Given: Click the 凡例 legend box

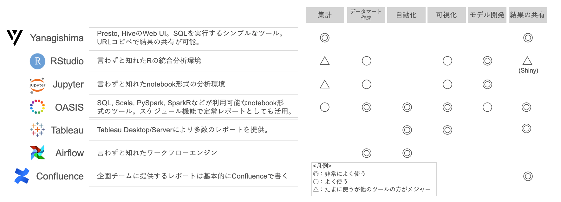Looking at the screenshot, I should [374, 179].
